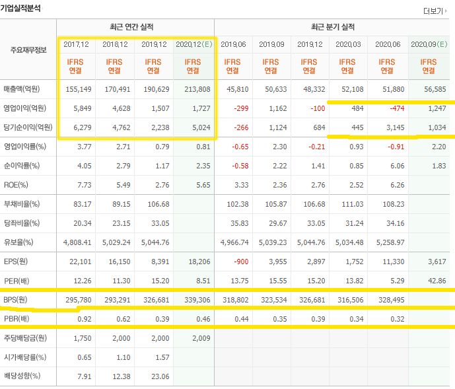Screen dimensions: 455x389
Task: Click the quarterly sales value 56,585
Action: pos(435,89)
